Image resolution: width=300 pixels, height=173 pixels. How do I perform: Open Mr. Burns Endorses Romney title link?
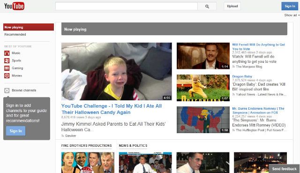258,111
